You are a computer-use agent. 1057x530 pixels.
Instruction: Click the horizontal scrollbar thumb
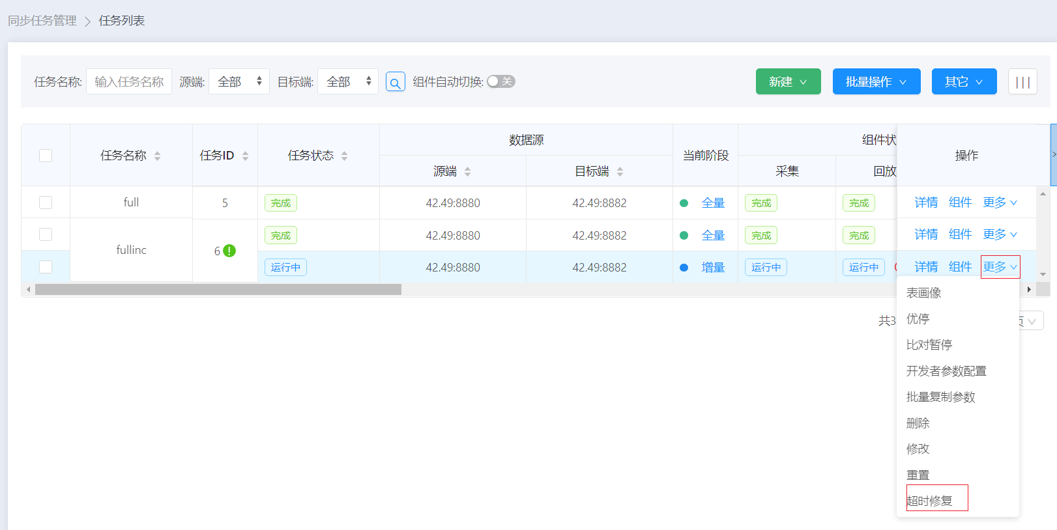(218, 289)
